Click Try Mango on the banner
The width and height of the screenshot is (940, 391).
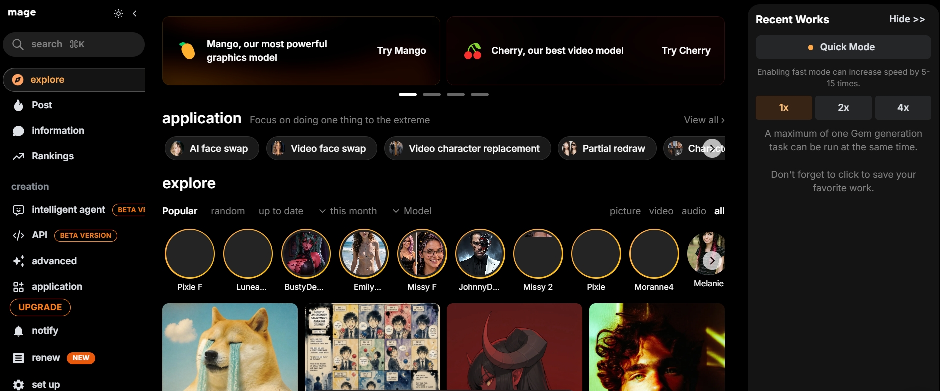tap(401, 51)
